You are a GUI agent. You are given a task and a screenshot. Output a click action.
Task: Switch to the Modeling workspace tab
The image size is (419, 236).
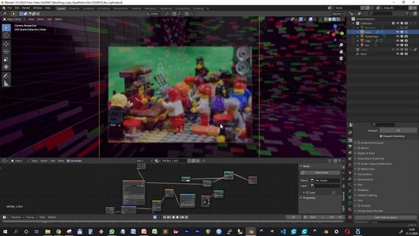(74, 9)
